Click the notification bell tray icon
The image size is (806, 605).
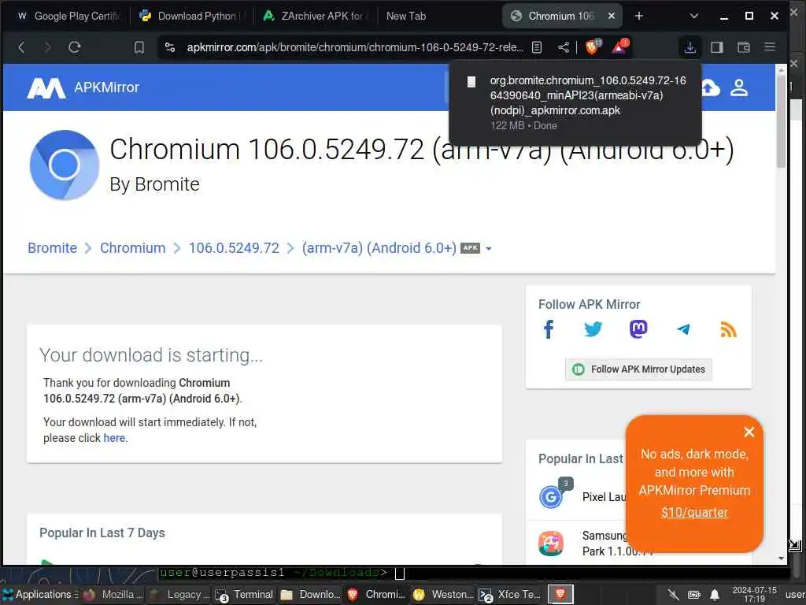[x=715, y=596]
